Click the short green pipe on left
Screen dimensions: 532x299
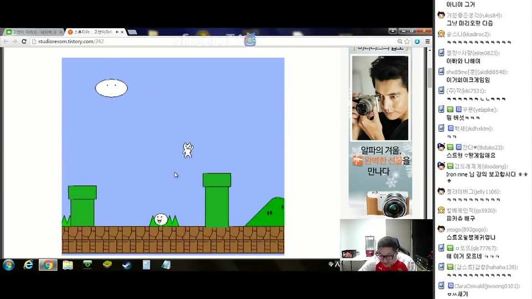[83, 206]
